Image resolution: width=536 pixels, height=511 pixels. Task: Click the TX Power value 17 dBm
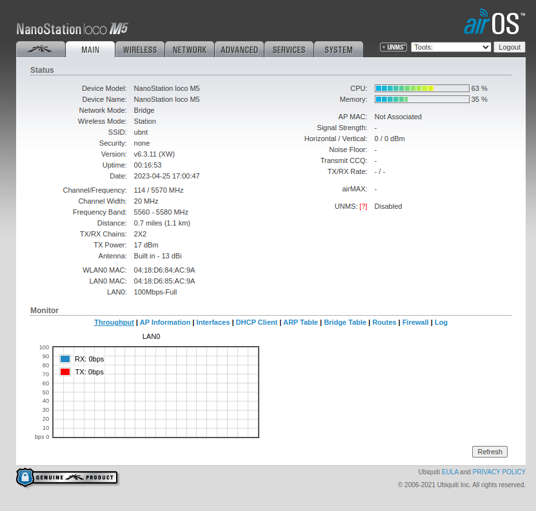[x=146, y=245]
